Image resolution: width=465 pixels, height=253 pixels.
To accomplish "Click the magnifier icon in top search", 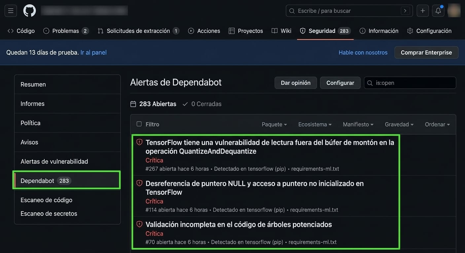I will [x=292, y=11].
